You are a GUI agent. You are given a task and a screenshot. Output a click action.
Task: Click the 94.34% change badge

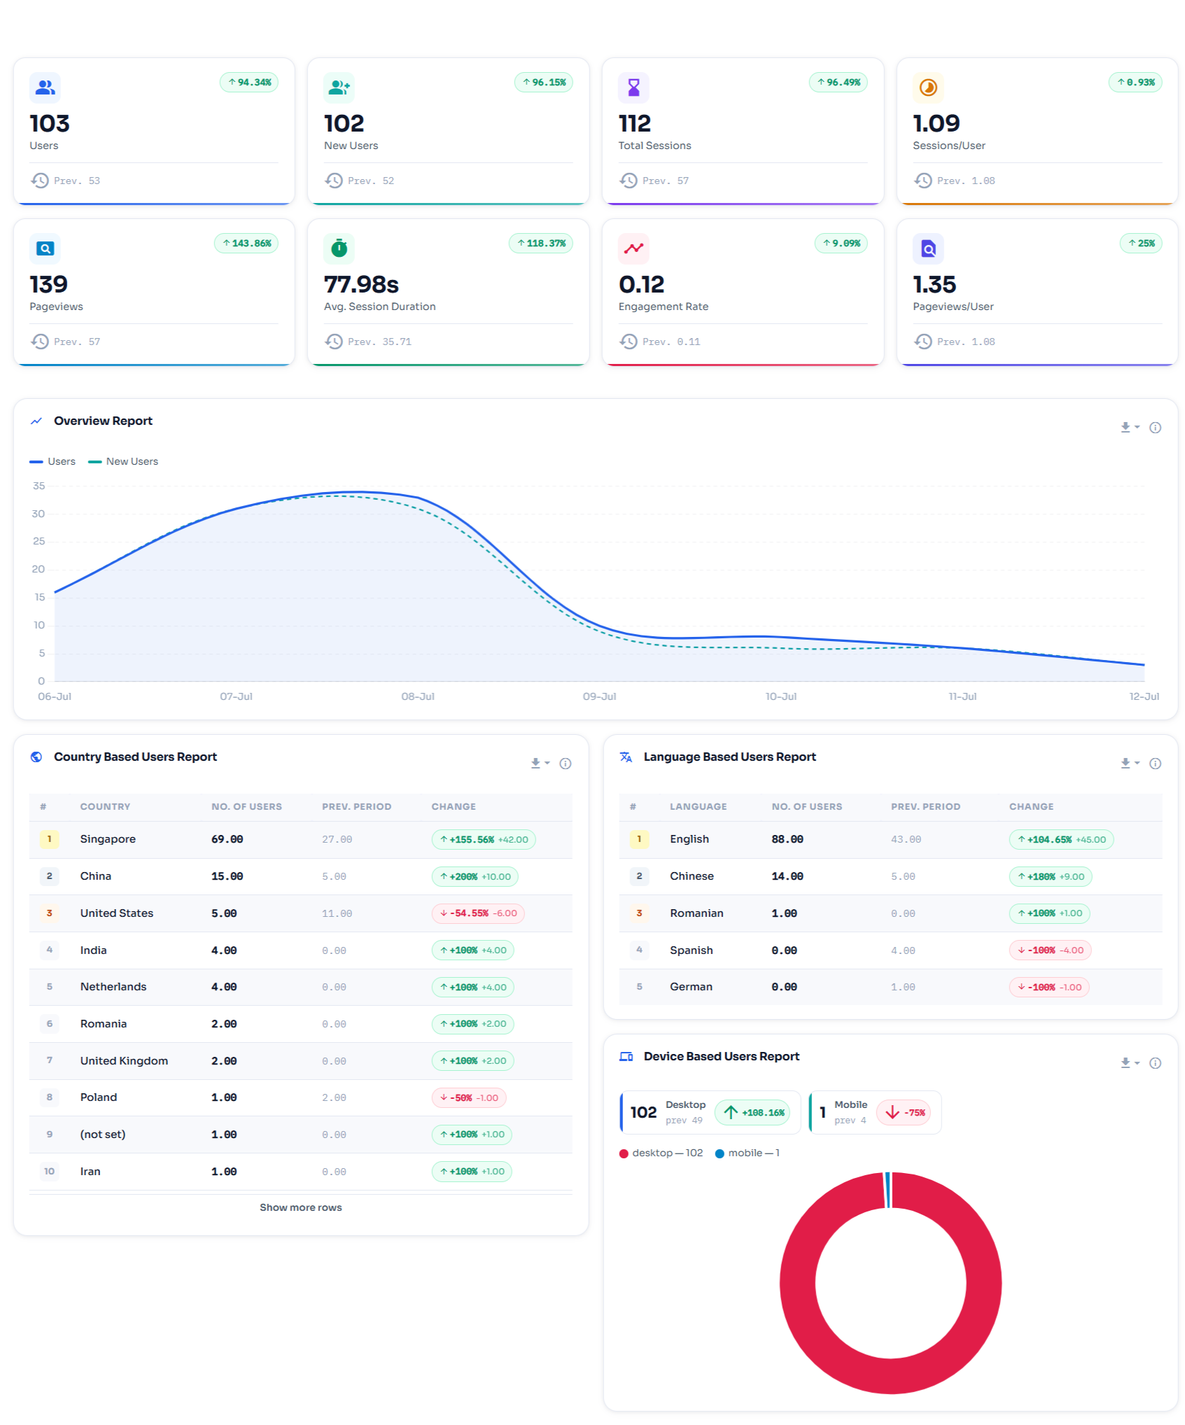(x=249, y=82)
